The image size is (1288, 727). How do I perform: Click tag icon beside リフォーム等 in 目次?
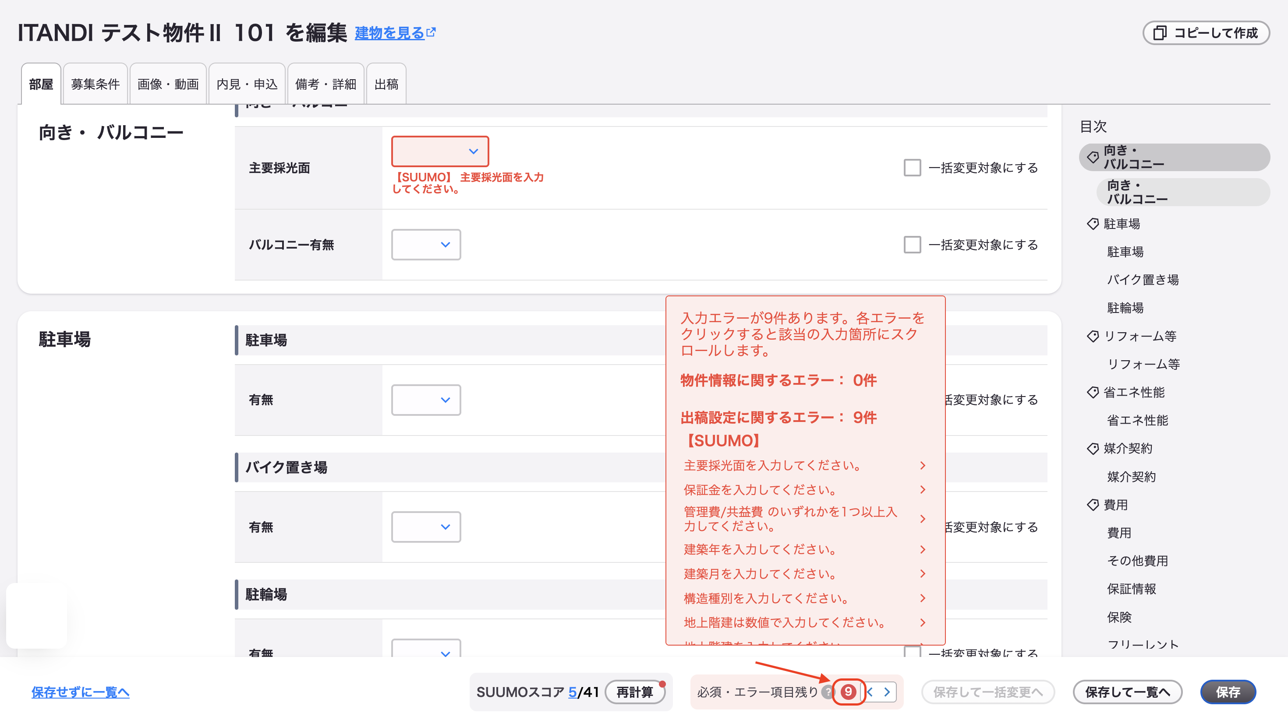coord(1093,336)
